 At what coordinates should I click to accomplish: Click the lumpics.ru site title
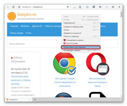[x=27, y=14]
